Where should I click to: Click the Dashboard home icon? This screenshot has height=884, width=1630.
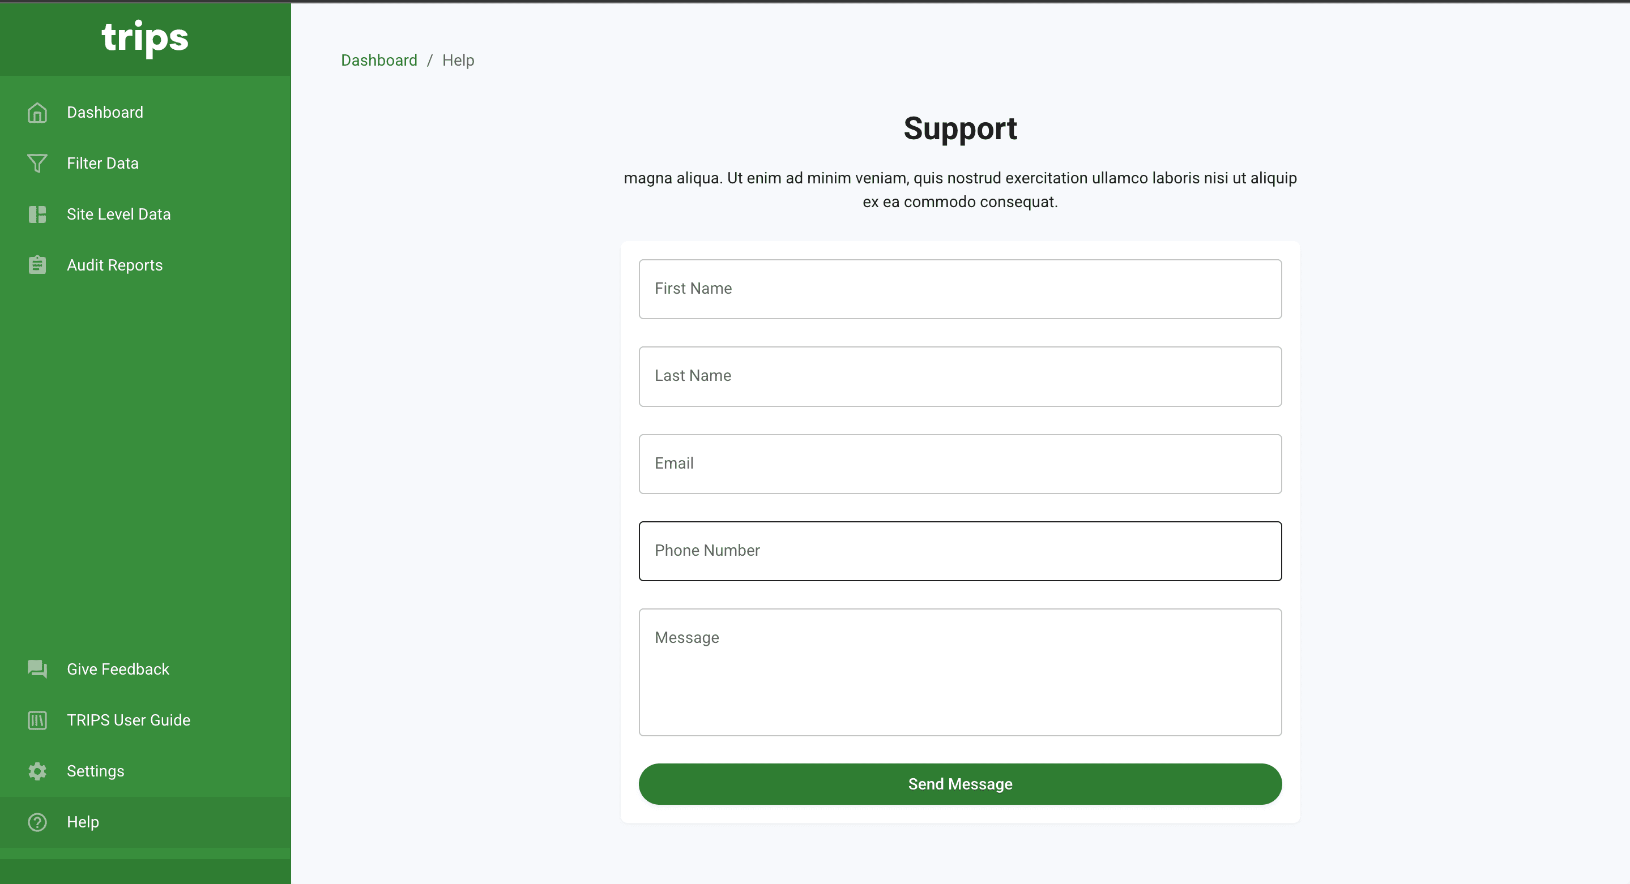(37, 113)
